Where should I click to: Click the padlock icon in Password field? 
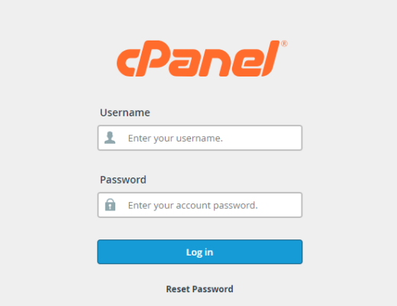click(x=110, y=205)
